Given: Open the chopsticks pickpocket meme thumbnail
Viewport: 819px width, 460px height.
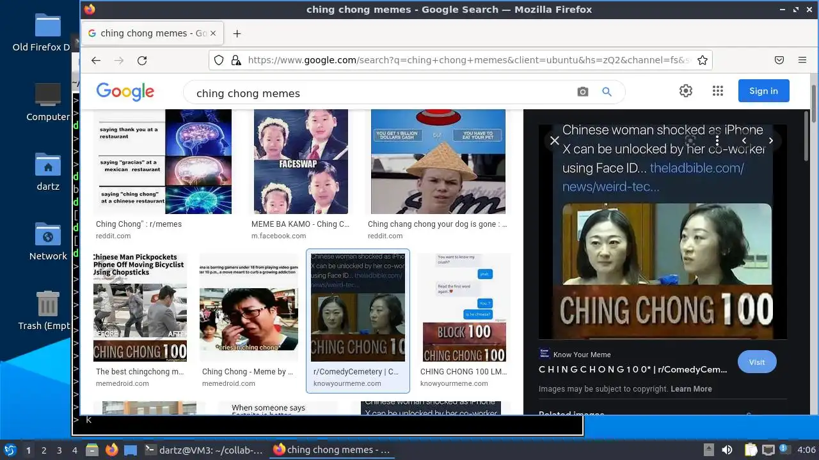Looking at the screenshot, I should [140, 307].
